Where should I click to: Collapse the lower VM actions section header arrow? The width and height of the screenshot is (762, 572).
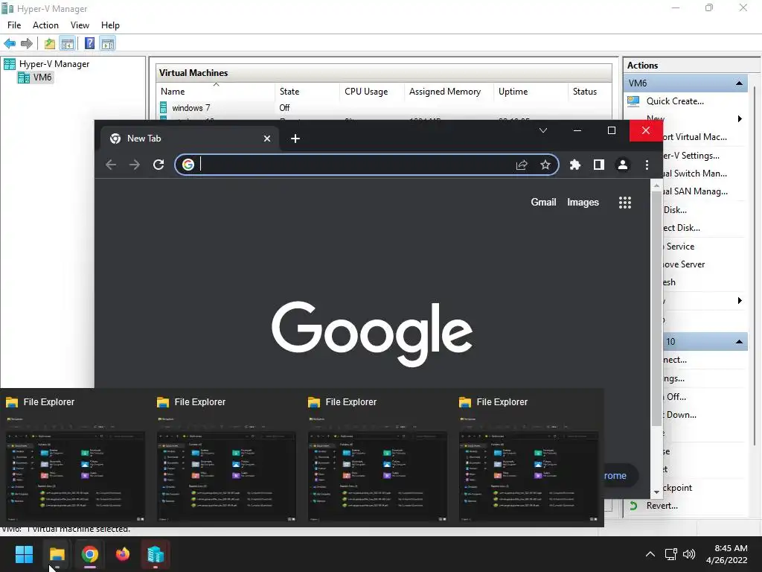coord(739,341)
